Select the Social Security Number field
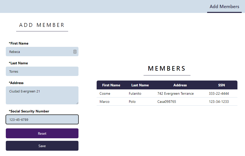245x156 pixels. pos(42,120)
